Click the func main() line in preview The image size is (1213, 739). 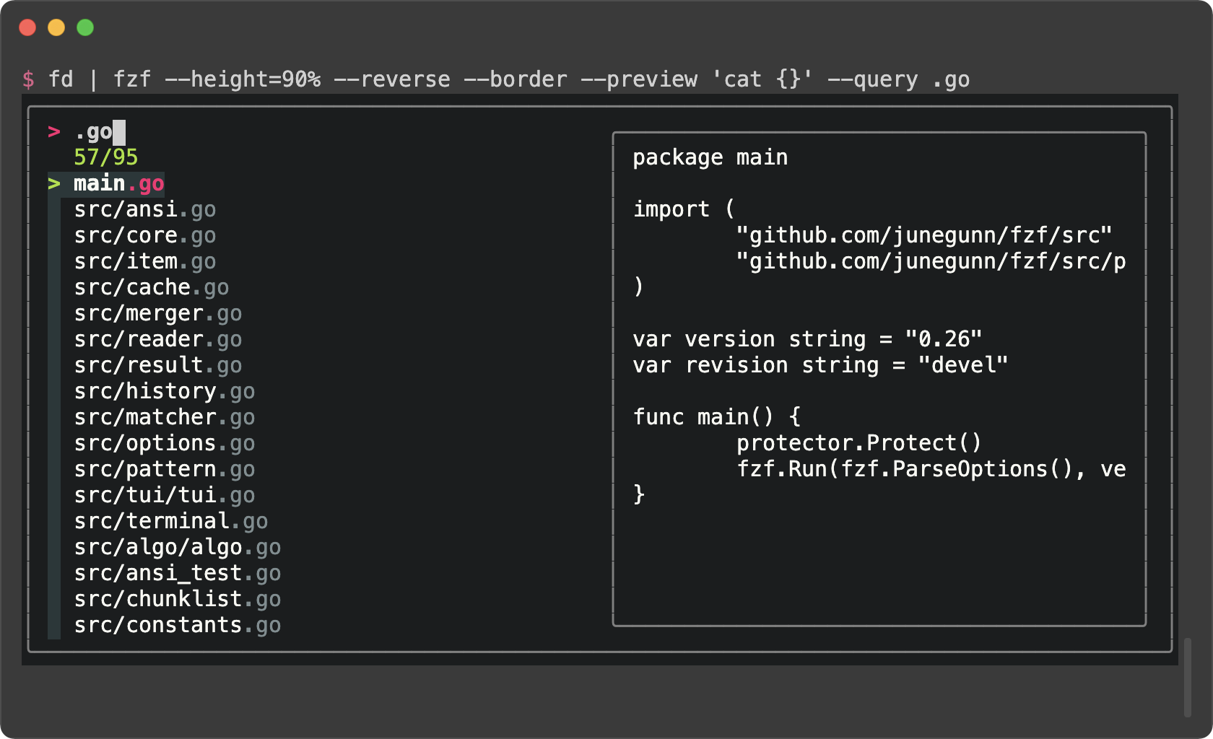716,418
